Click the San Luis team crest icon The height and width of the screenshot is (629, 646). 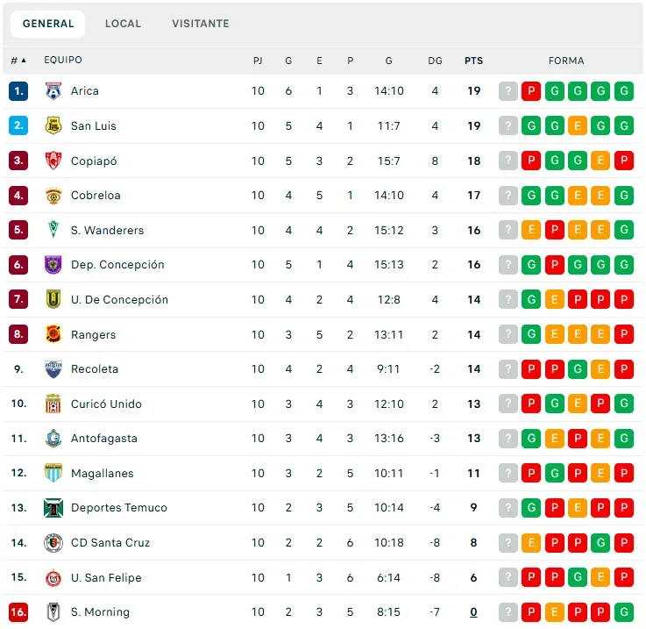click(x=53, y=125)
